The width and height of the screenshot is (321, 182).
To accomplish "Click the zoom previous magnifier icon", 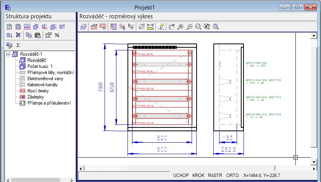I will 207,27.
